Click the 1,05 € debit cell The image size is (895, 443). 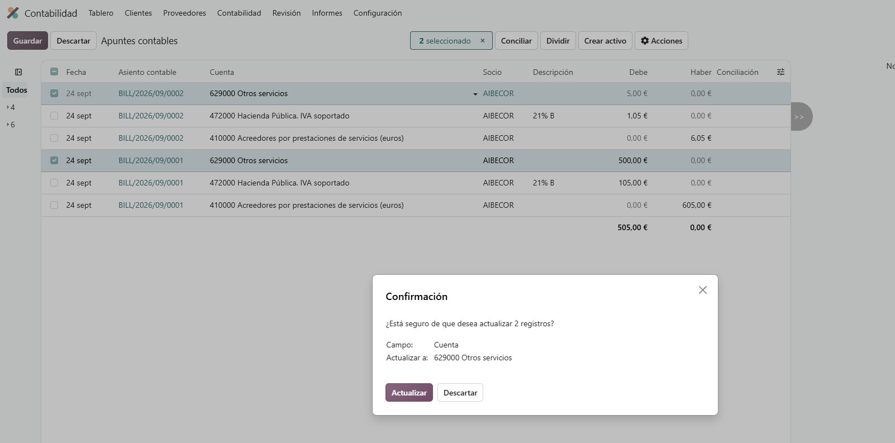pyautogui.click(x=637, y=116)
